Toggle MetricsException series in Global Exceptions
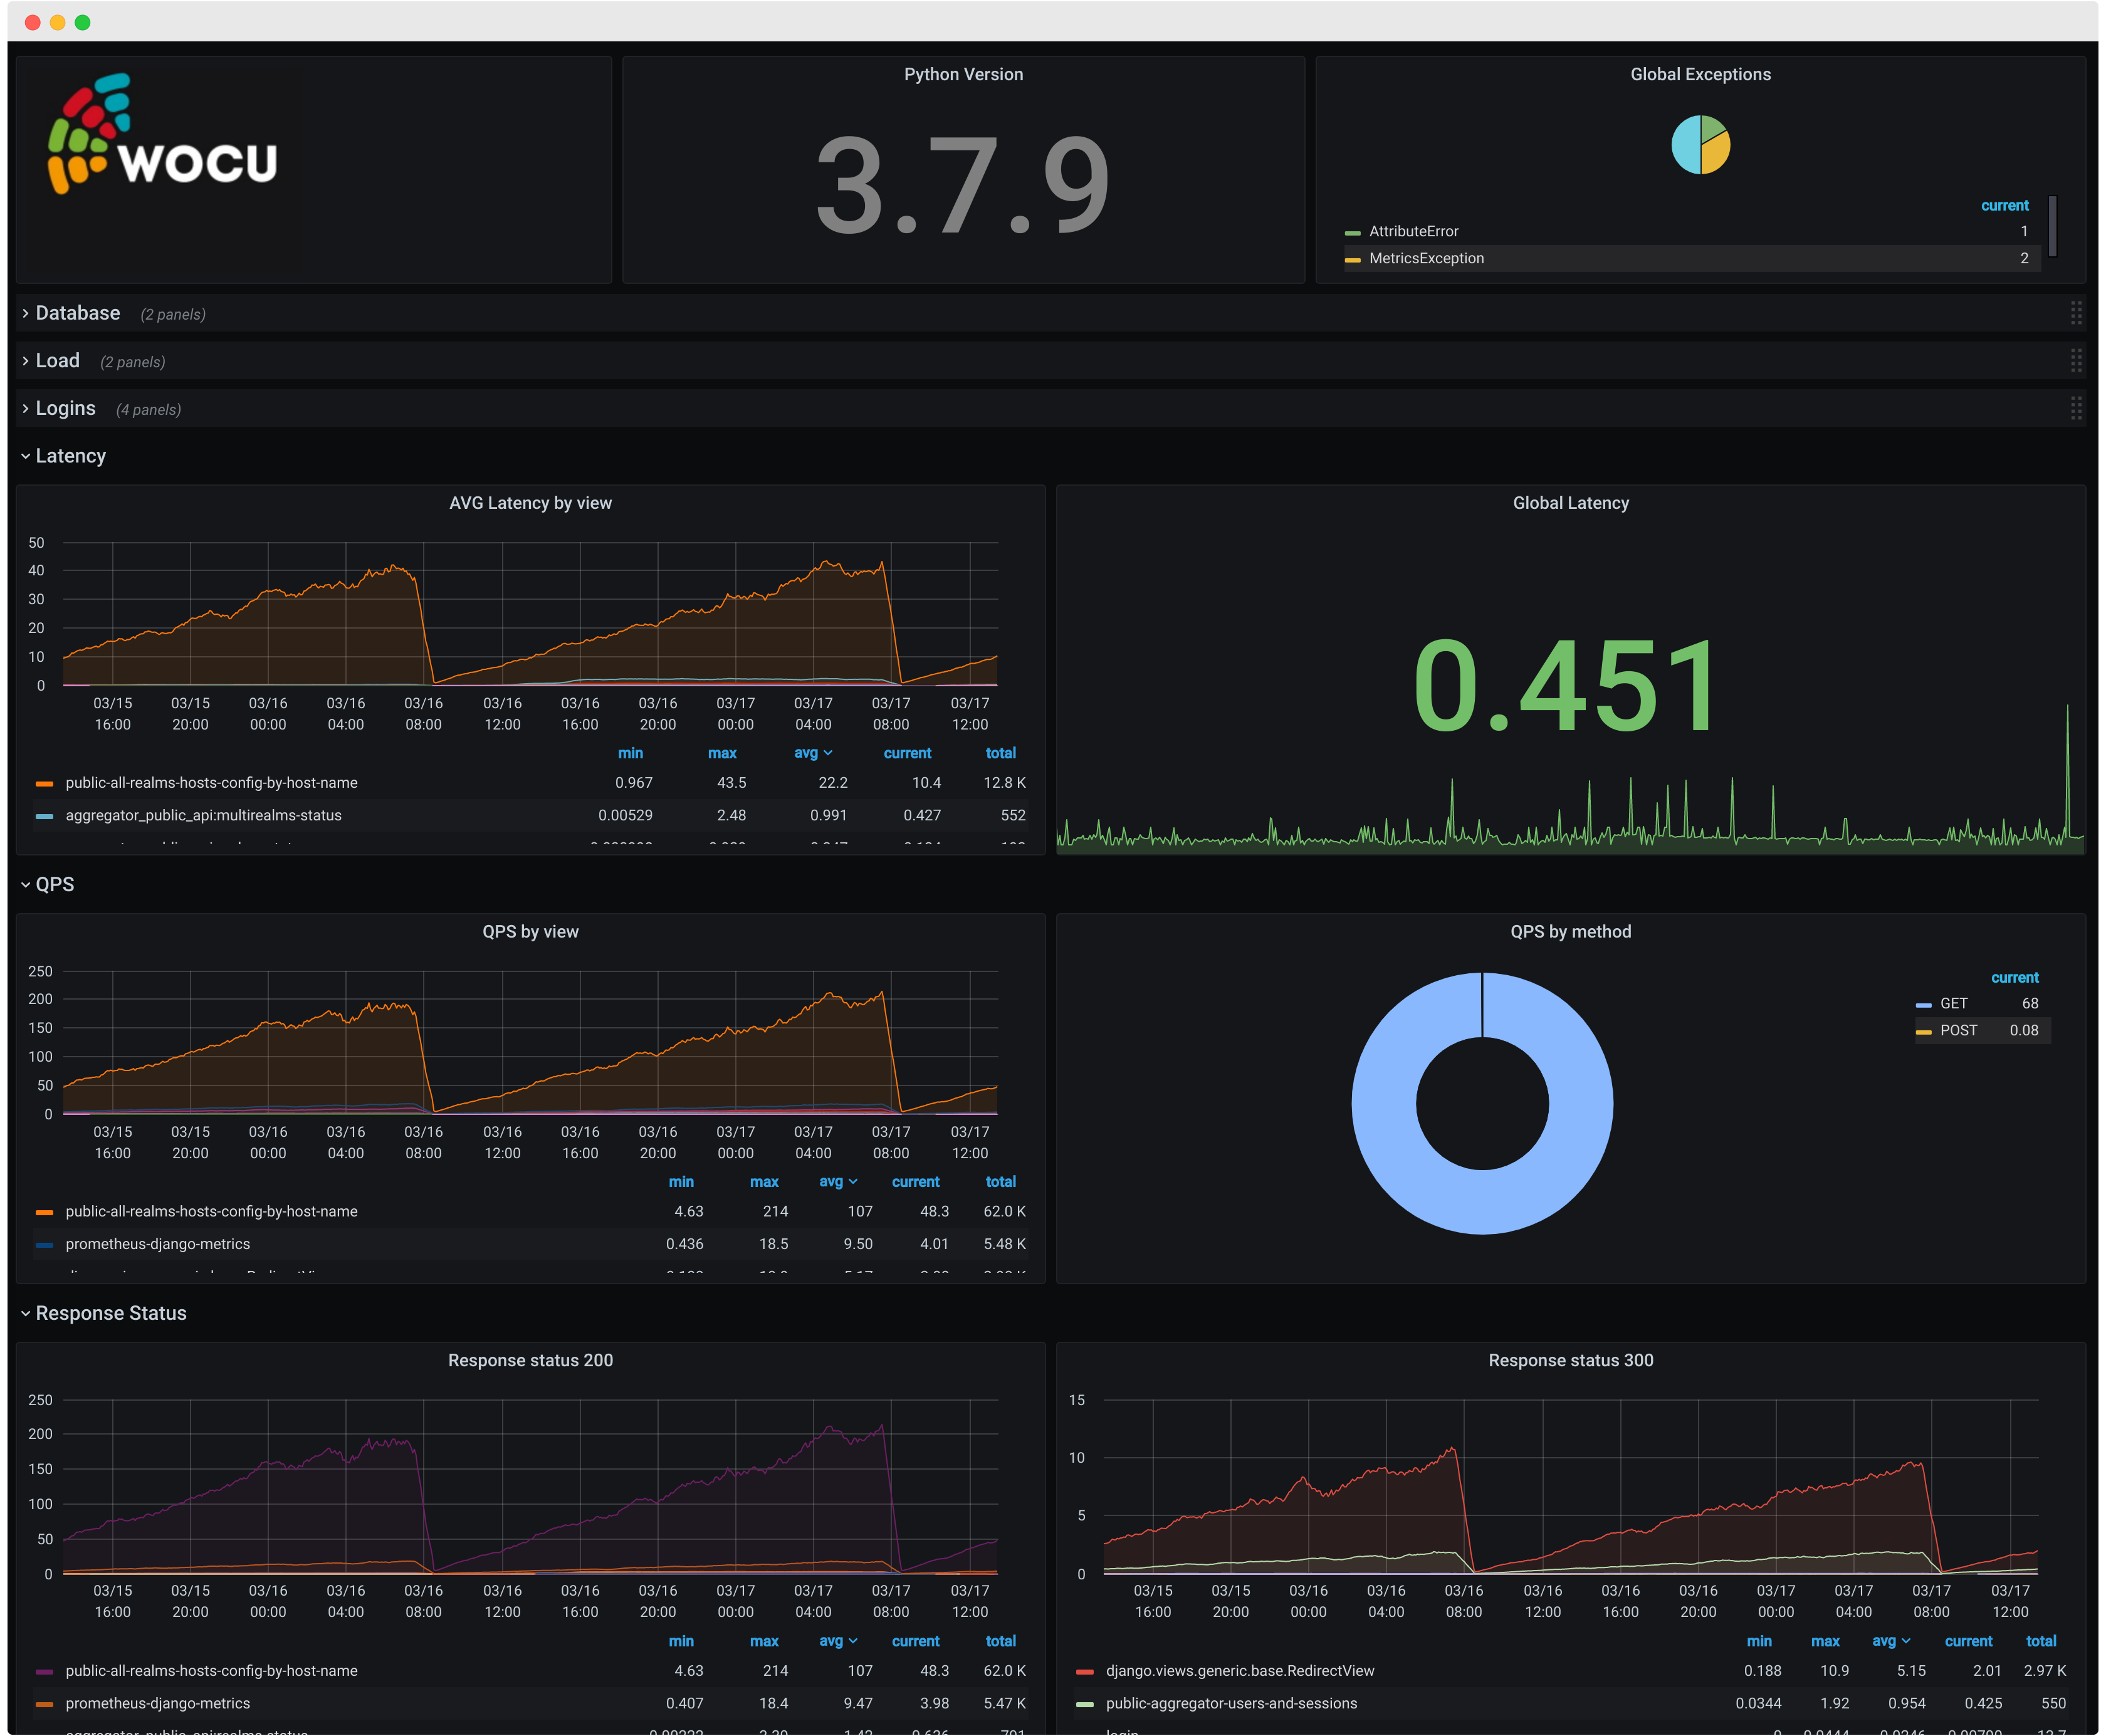The image size is (2106, 1736). click(1426, 258)
